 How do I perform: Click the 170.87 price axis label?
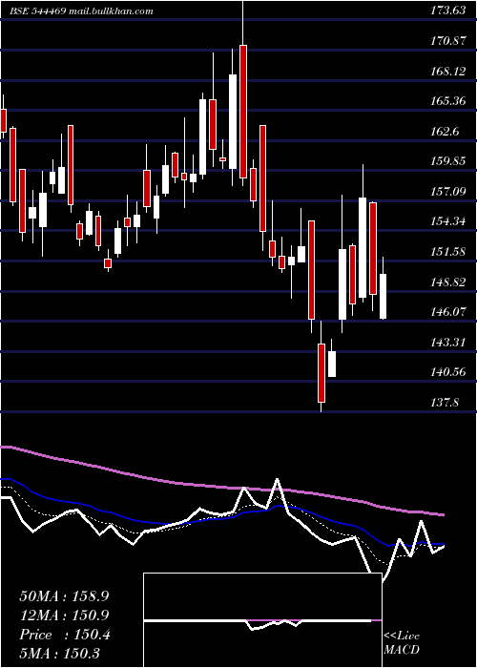448,41
